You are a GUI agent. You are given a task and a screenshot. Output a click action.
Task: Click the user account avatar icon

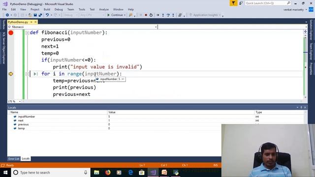[x=311, y=9]
